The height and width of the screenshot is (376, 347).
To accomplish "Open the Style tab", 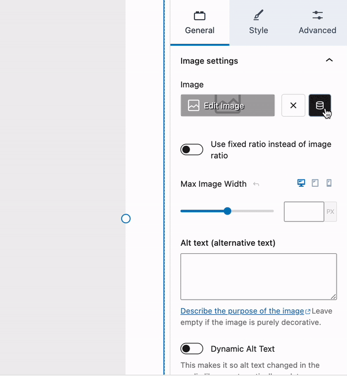I will point(259,23).
